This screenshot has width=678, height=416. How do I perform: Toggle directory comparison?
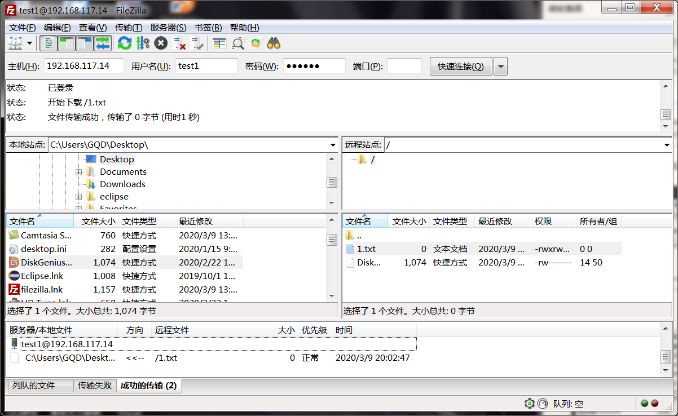pos(237,43)
